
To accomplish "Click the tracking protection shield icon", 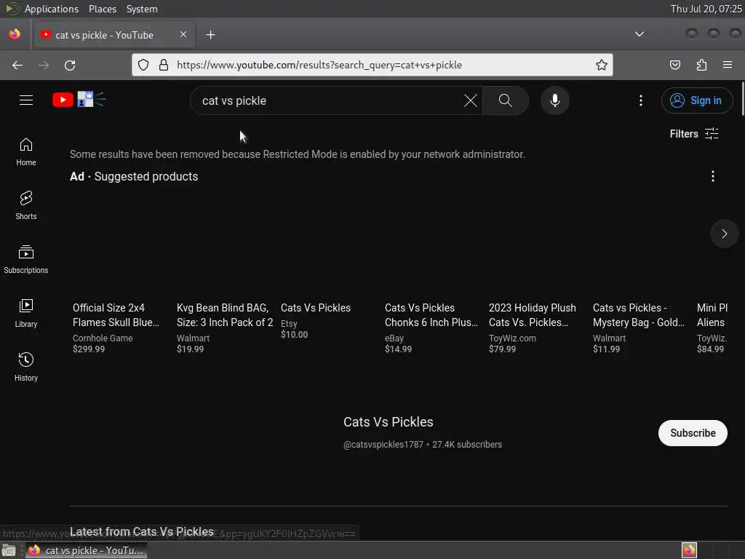I will coord(143,65).
